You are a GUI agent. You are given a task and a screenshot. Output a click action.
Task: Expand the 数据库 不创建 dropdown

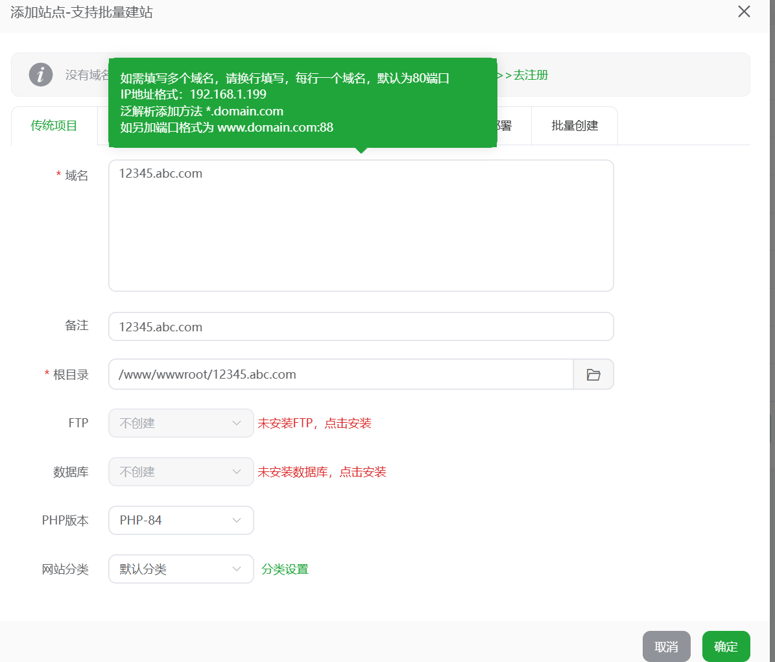click(x=181, y=472)
